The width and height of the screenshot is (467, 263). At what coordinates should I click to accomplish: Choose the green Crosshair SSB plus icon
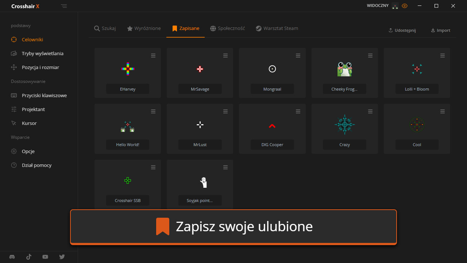(128, 180)
